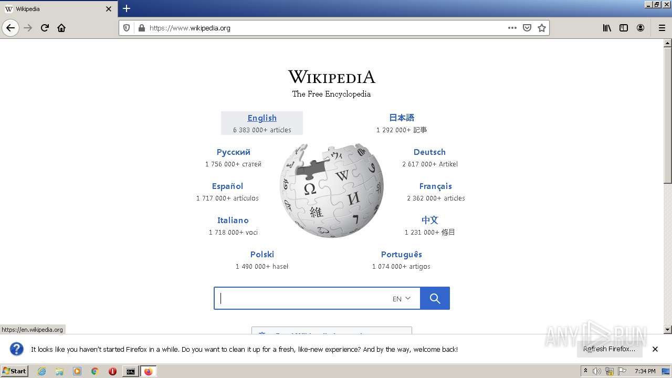The image size is (672, 378).
Task: Click the Refresh Firefox button
Action: click(x=609, y=349)
